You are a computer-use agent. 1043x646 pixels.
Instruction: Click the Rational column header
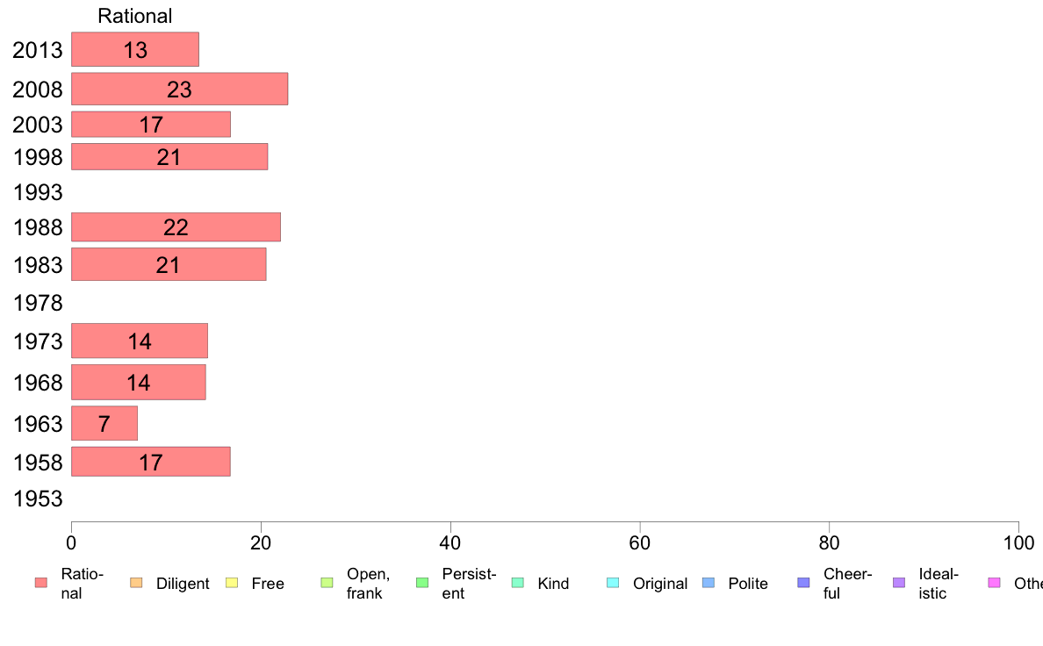135,16
